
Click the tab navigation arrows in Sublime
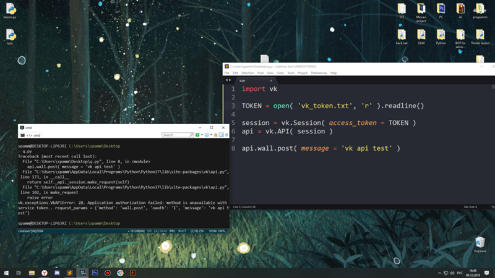[x=230, y=80]
